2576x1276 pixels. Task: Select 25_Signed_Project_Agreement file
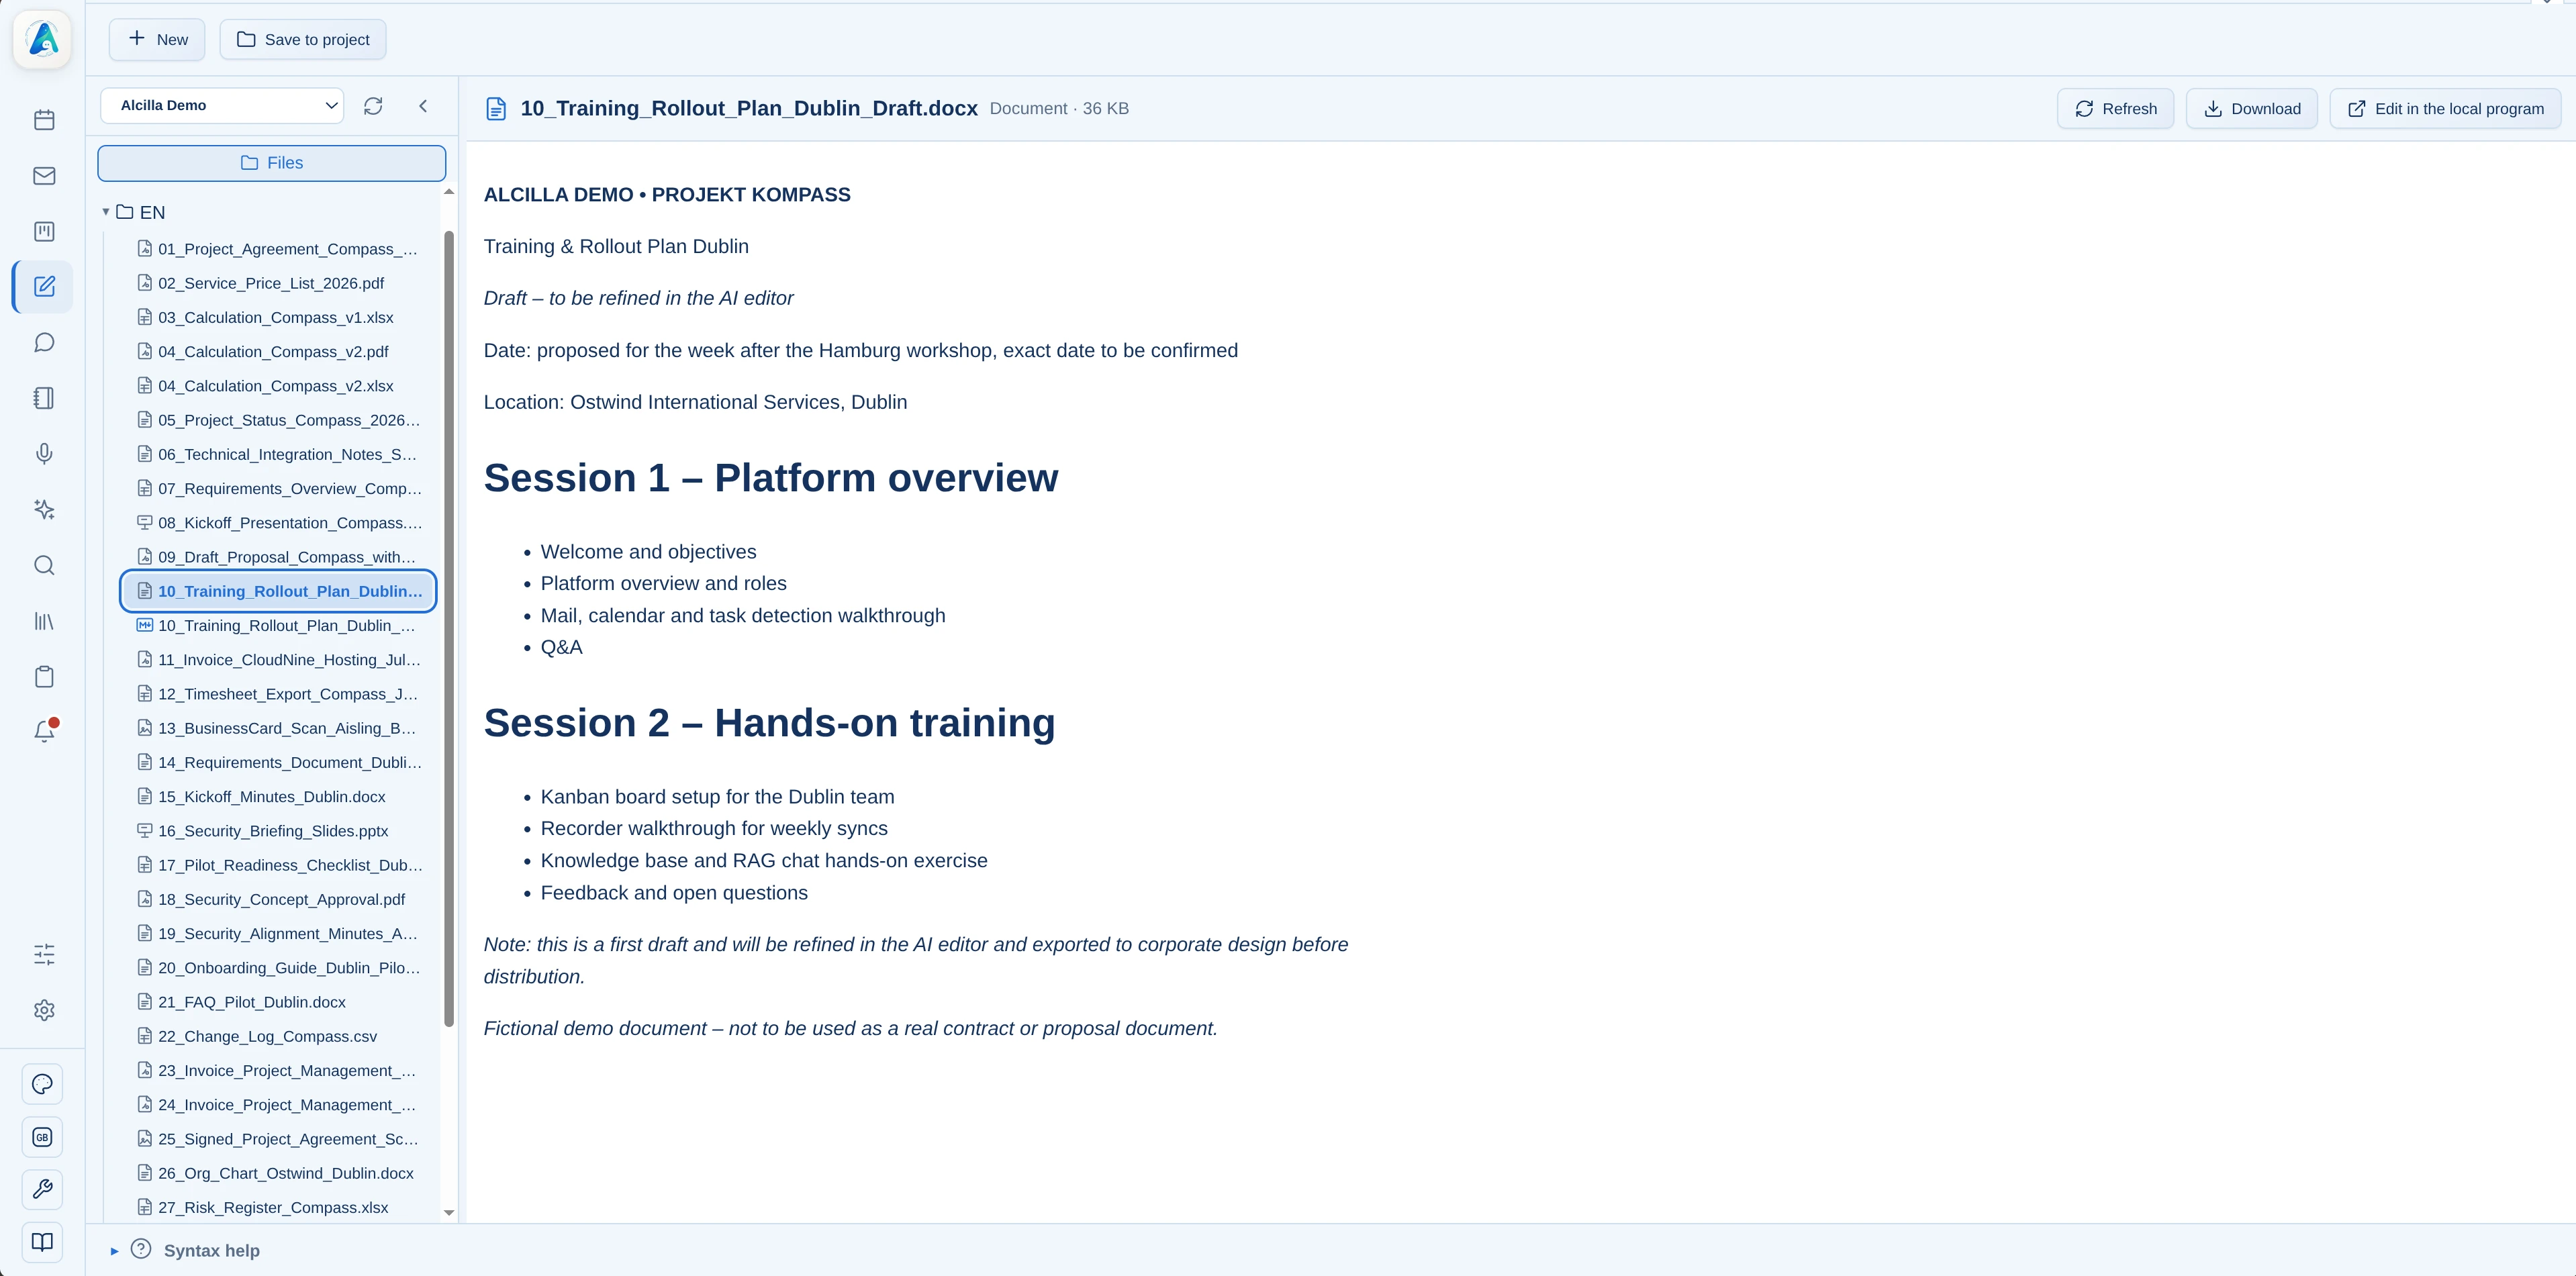[x=278, y=1139]
